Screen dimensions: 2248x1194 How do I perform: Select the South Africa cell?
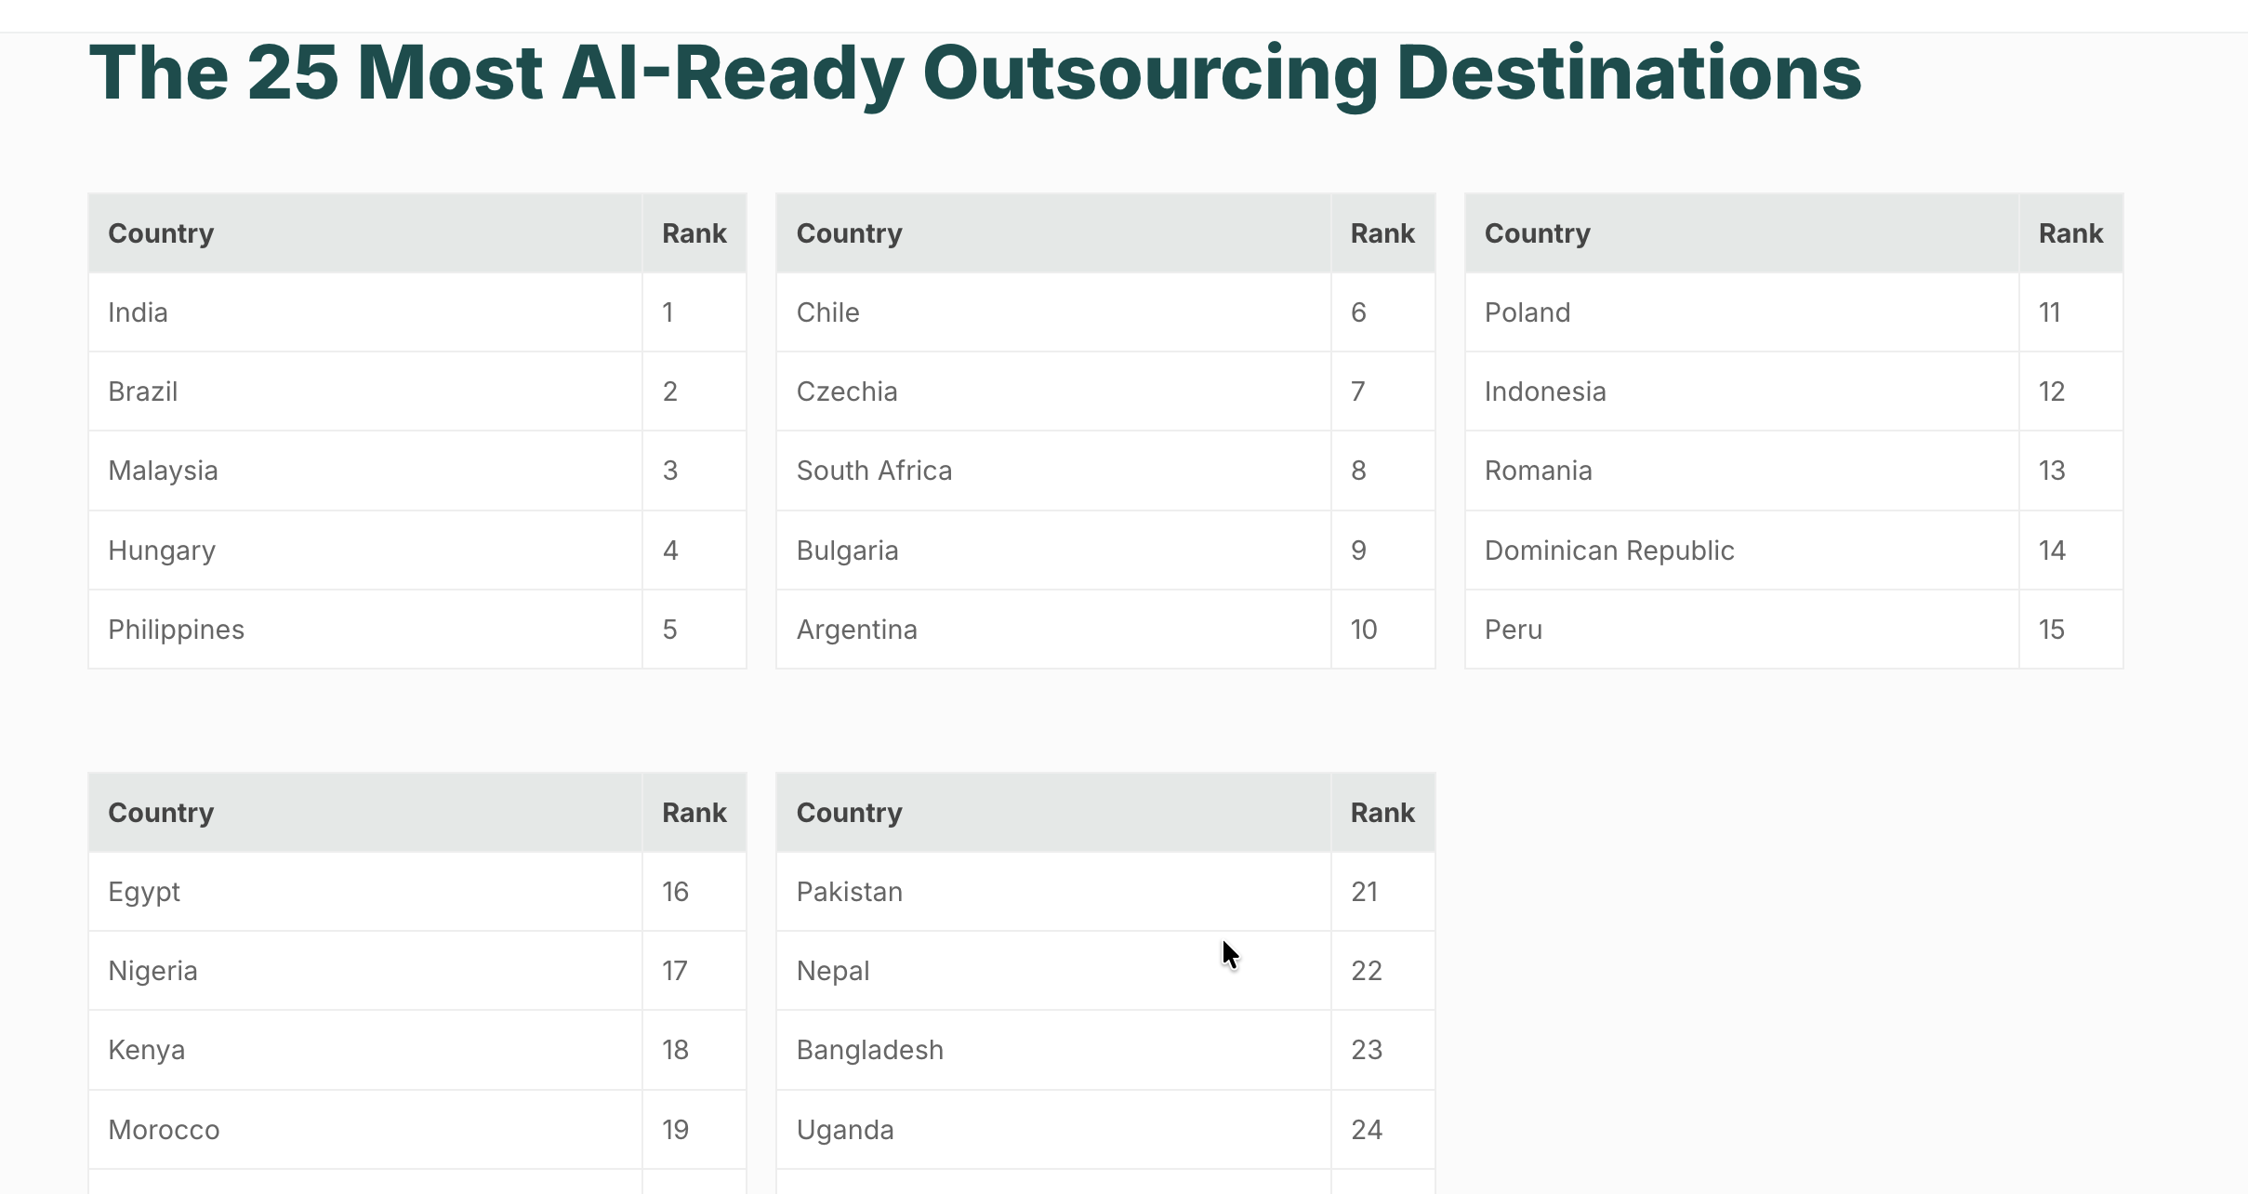(1053, 471)
